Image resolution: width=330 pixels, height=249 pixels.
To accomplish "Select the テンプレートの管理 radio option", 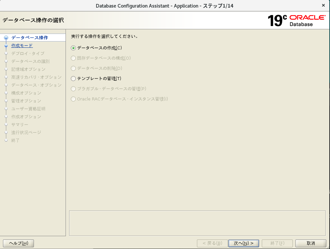I will pos(73,78).
